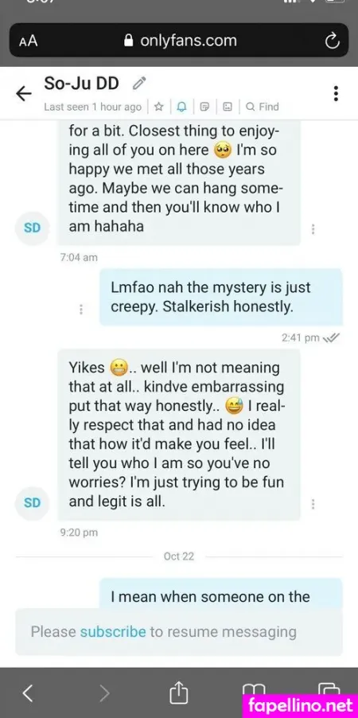The height and width of the screenshot is (718, 358).
Task: Tap the onlyfans.com address bar
Action: pos(179,41)
